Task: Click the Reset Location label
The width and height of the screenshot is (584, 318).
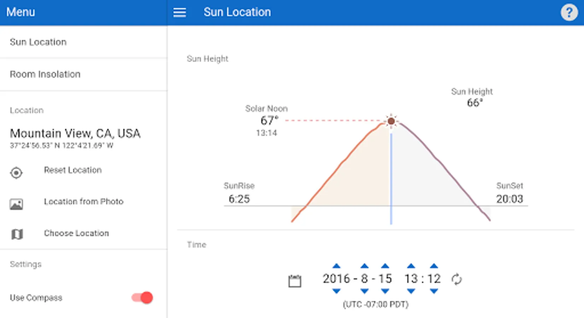Action: tap(73, 170)
